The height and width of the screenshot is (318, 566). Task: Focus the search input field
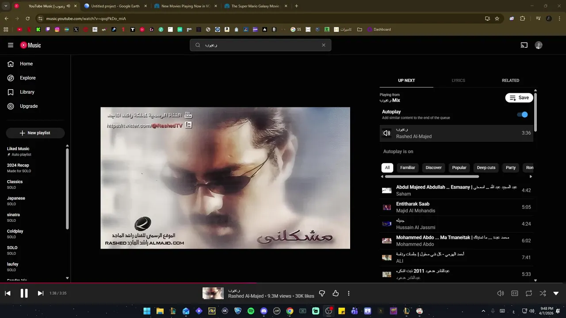(x=261, y=45)
